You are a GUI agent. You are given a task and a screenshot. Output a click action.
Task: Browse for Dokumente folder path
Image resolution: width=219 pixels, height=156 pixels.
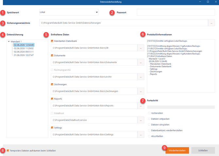coord(141,62)
